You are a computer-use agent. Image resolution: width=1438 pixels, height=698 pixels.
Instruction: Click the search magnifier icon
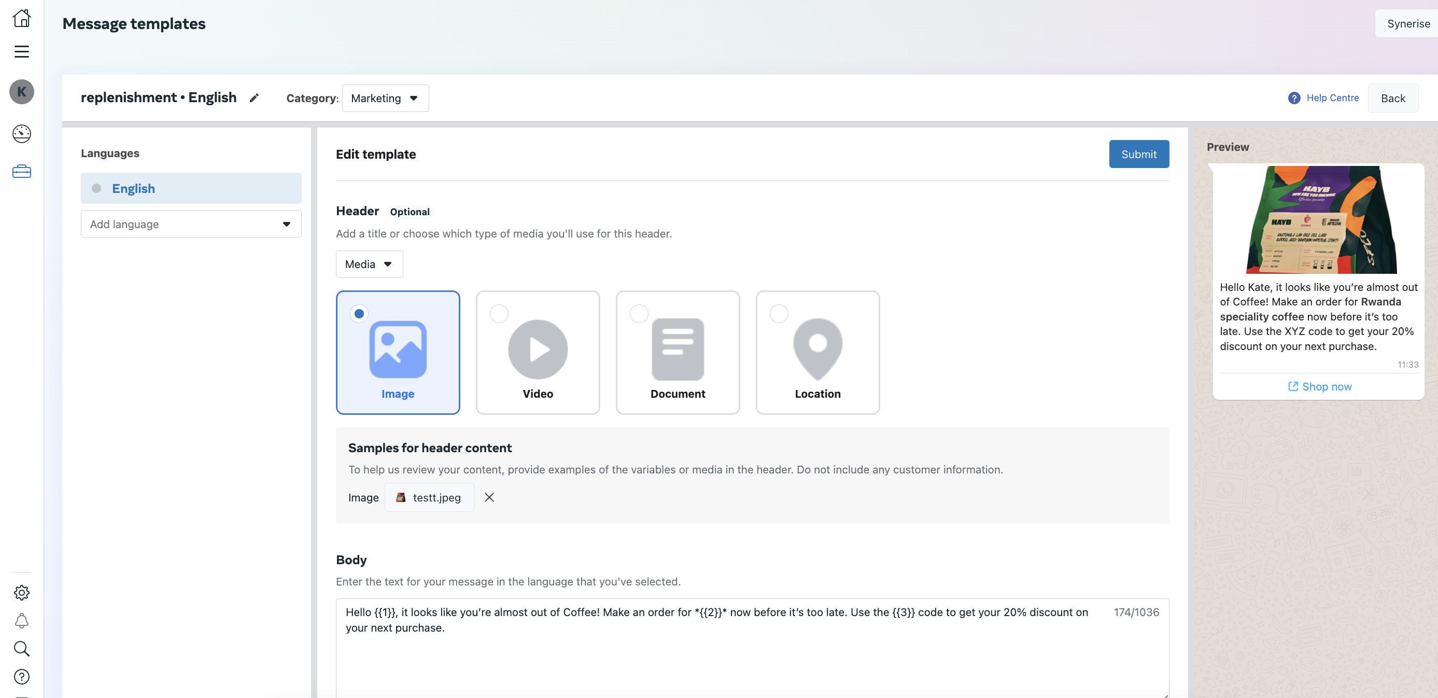coord(21,648)
